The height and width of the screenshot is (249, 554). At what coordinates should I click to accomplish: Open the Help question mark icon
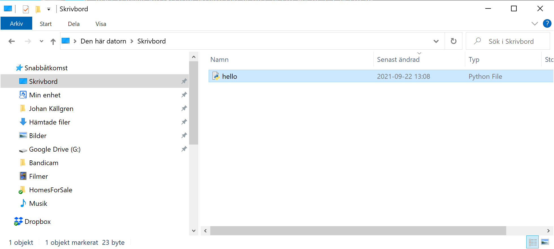click(547, 24)
